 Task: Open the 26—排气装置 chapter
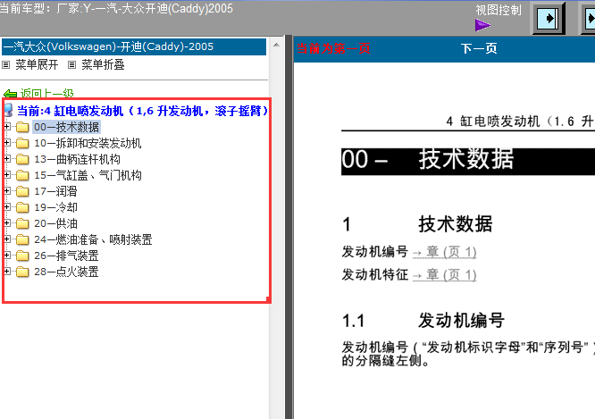pyautogui.click(x=66, y=256)
